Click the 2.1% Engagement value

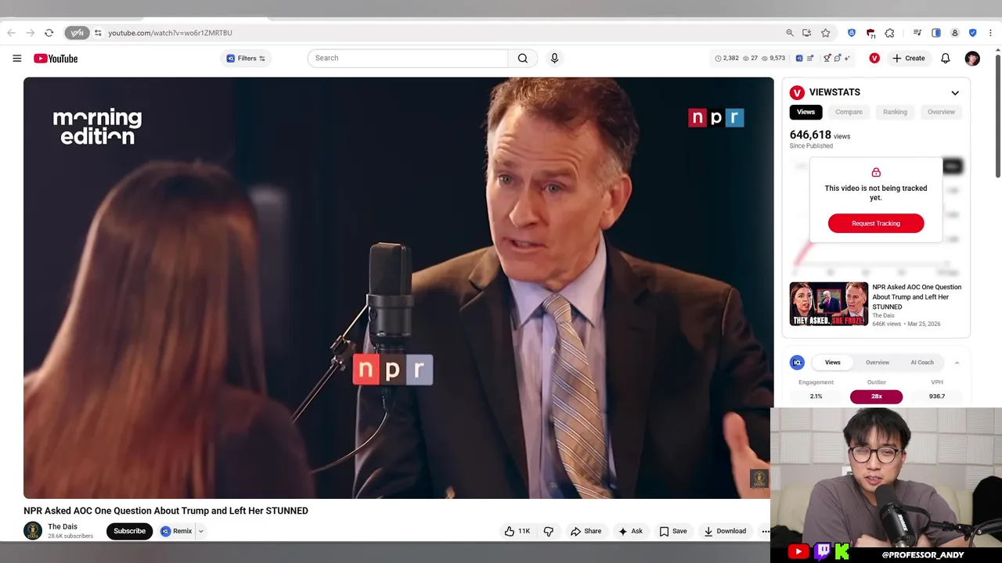(816, 396)
